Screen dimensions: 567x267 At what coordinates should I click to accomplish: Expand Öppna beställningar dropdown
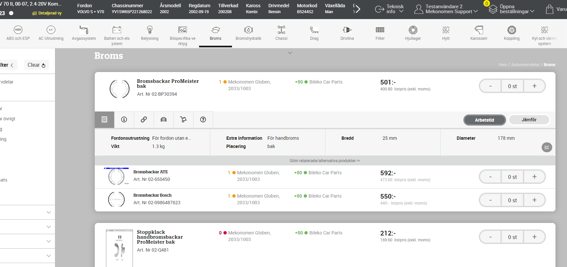tap(512, 9)
